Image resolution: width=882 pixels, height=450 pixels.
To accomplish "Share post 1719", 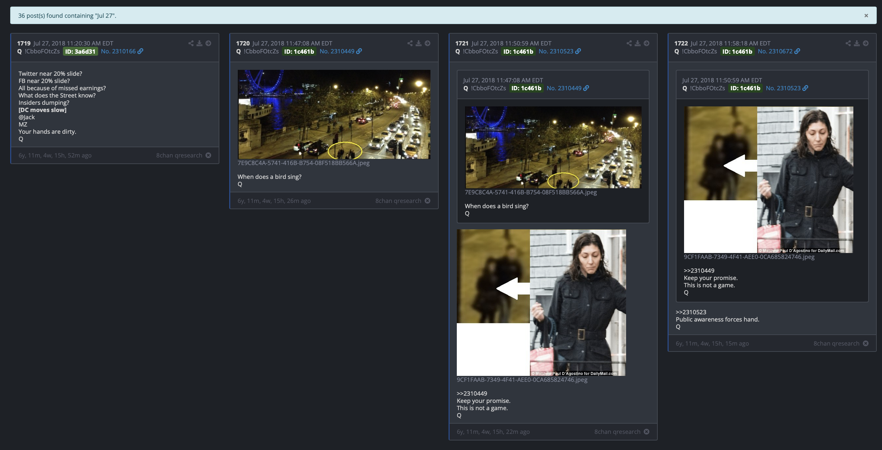I will coord(191,43).
